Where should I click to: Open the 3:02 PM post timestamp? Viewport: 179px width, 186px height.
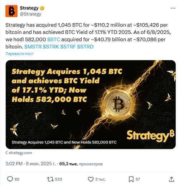point(14,164)
